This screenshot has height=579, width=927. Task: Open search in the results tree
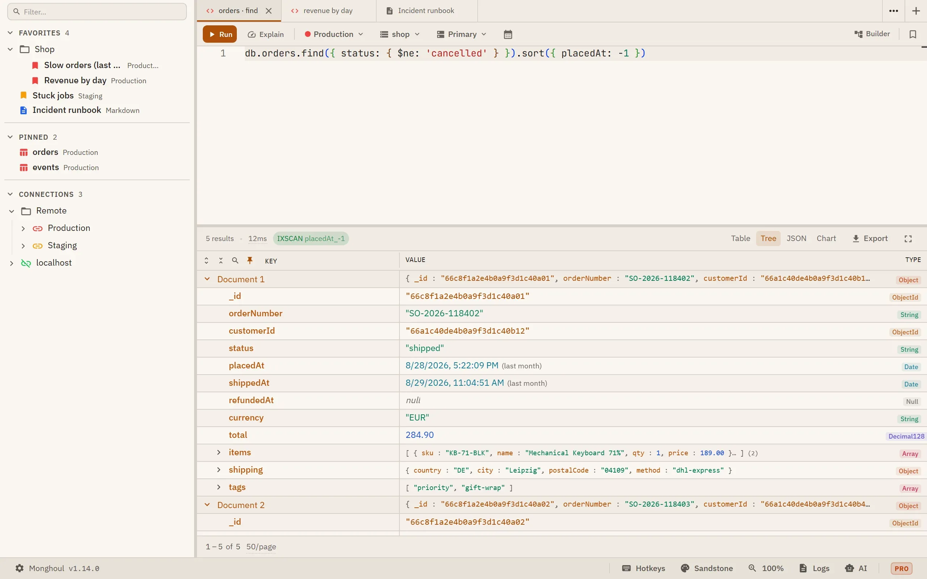click(x=235, y=261)
